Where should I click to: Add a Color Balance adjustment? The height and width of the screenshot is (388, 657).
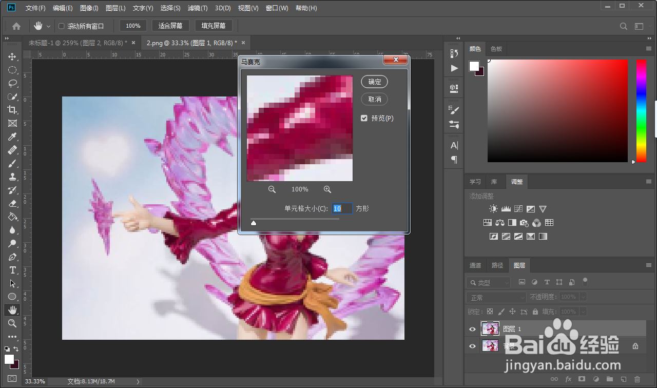click(500, 223)
